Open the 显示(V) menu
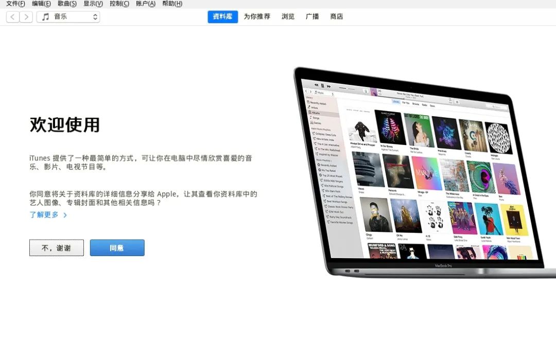Image resolution: width=556 pixels, height=343 pixels. (93, 4)
